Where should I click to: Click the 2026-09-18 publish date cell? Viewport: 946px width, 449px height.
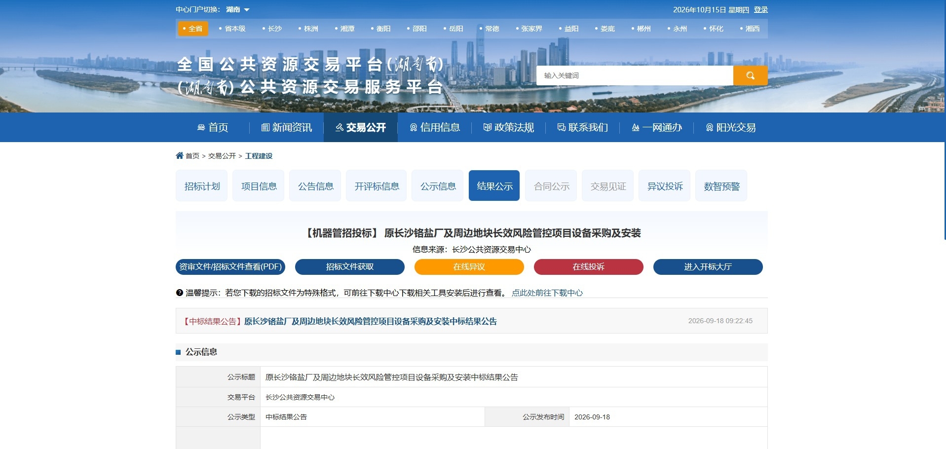(668, 417)
